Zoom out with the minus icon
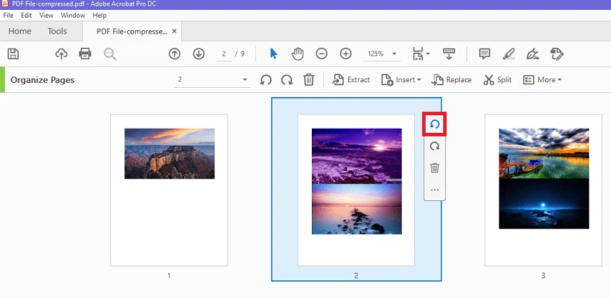Image resolution: width=611 pixels, height=298 pixels. (322, 54)
